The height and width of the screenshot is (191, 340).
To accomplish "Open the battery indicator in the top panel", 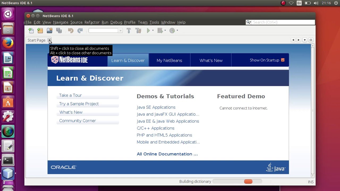I will coord(308,3).
